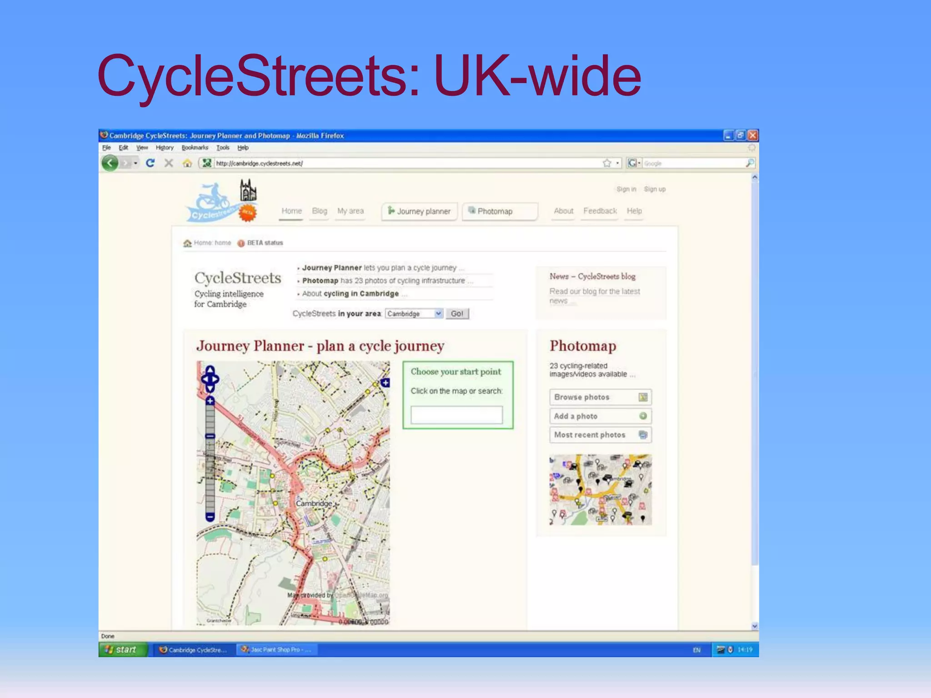Open the back history dropdown arrow
Image resolution: width=931 pixels, height=698 pixels.
pos(135,163)
